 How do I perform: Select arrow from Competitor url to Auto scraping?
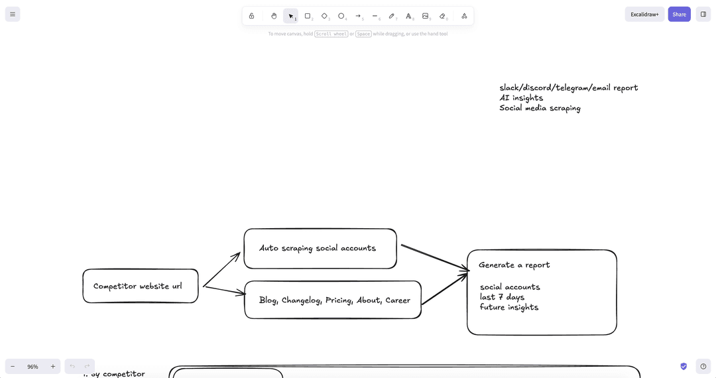click(x=222, y=269)
